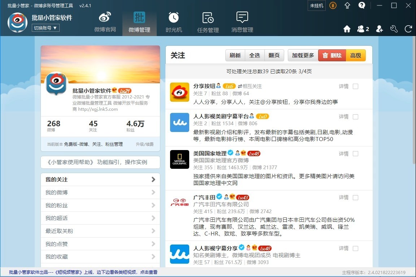
Task: Click the profile avatar on sunset banner
Action: (x=56, y=83)
